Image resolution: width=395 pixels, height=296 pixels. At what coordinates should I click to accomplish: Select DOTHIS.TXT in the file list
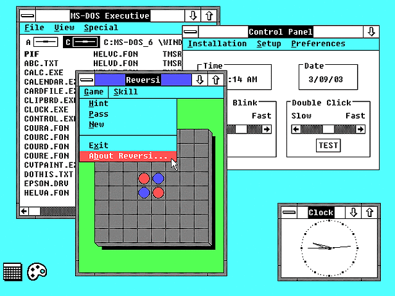tap(49, 174)
